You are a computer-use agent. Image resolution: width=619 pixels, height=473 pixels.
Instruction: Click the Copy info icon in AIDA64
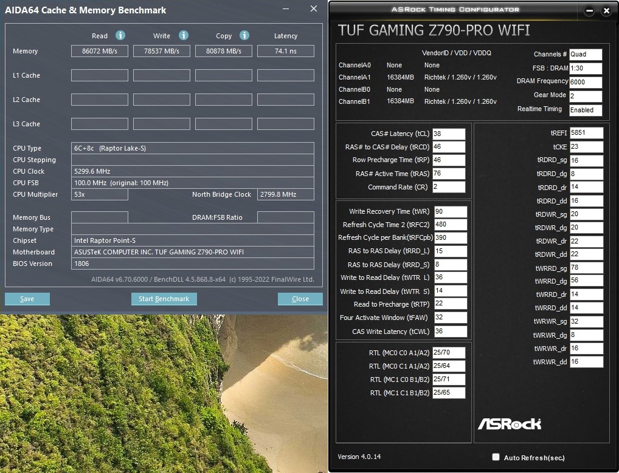tap(244, 35)
